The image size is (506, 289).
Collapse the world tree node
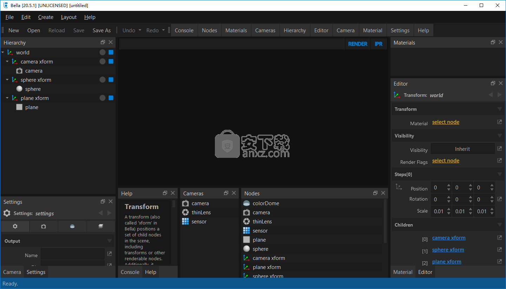tap(3, 53)
